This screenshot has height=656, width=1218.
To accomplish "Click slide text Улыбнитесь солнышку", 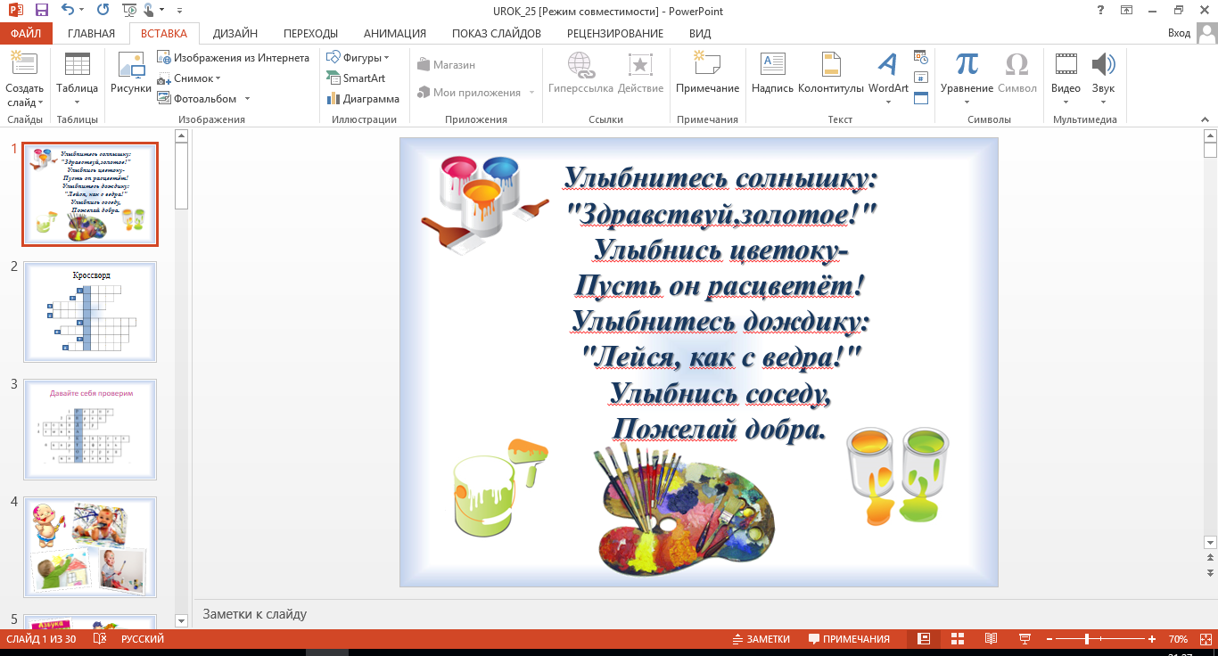I will point(720,177).
